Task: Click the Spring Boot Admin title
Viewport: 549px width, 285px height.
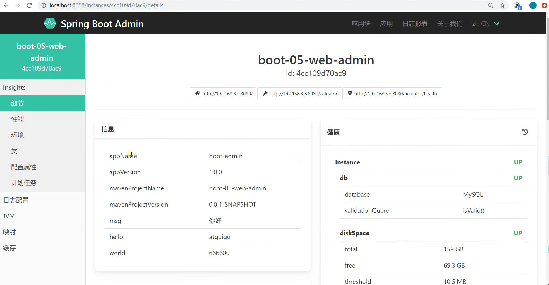Action: pyautogui.click(x=102, y=24)
